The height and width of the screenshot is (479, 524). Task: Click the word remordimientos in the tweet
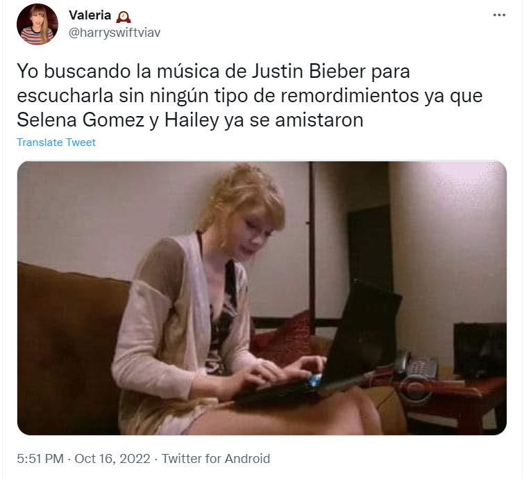[x=350, y=96]
